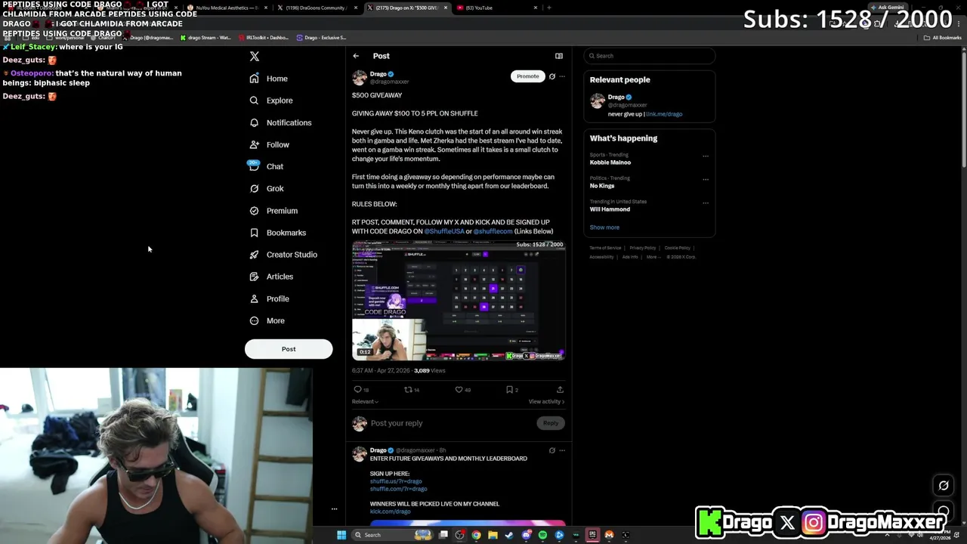Open Chat in the sidebar
The width and height of the screenshot is (967, 544).
point(267,166)
